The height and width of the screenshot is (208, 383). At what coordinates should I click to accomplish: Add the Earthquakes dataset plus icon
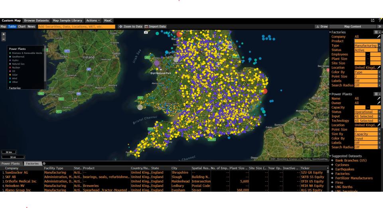click(332, 169)
